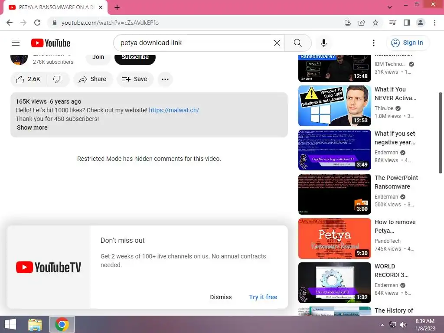Image resolution: width=444 pixels, height=333 pixels.
Task: Join the channel membership
Action: [98, 58]
